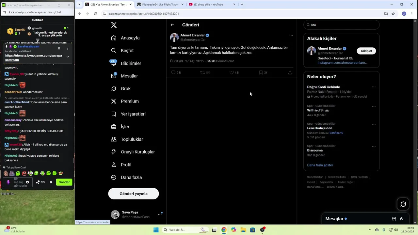Open the Windows Start menu
This screenshot has width=418, height=235.
tap(156, 230)
